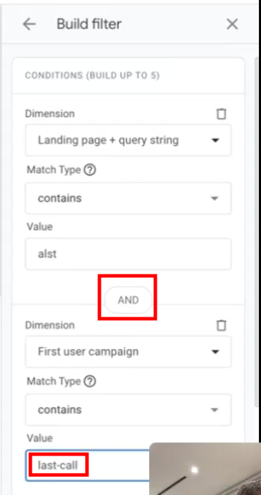Select the webcam video thumbnail
The image size is (261, 495).
[205, 469]
